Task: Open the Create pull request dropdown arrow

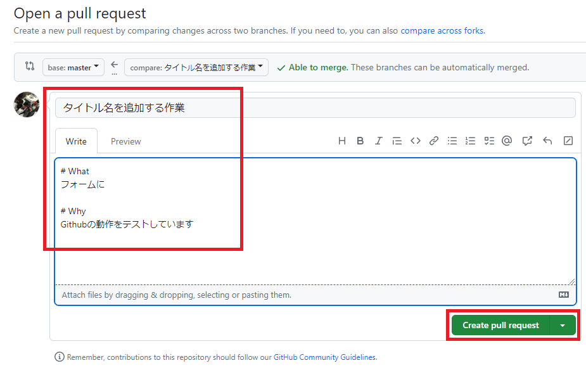Action: coord(563,327)
